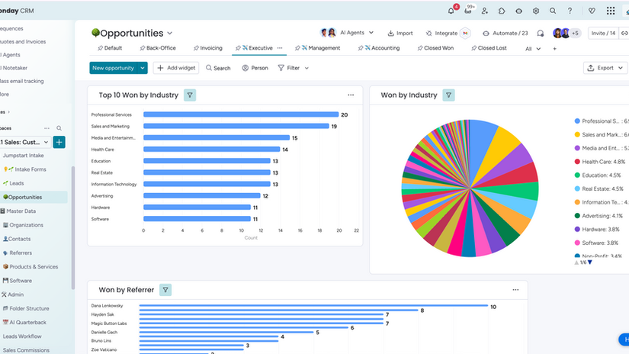
Task: Open the board discussion chat icon
Action: pyautogui.click(x=541, y=34)
